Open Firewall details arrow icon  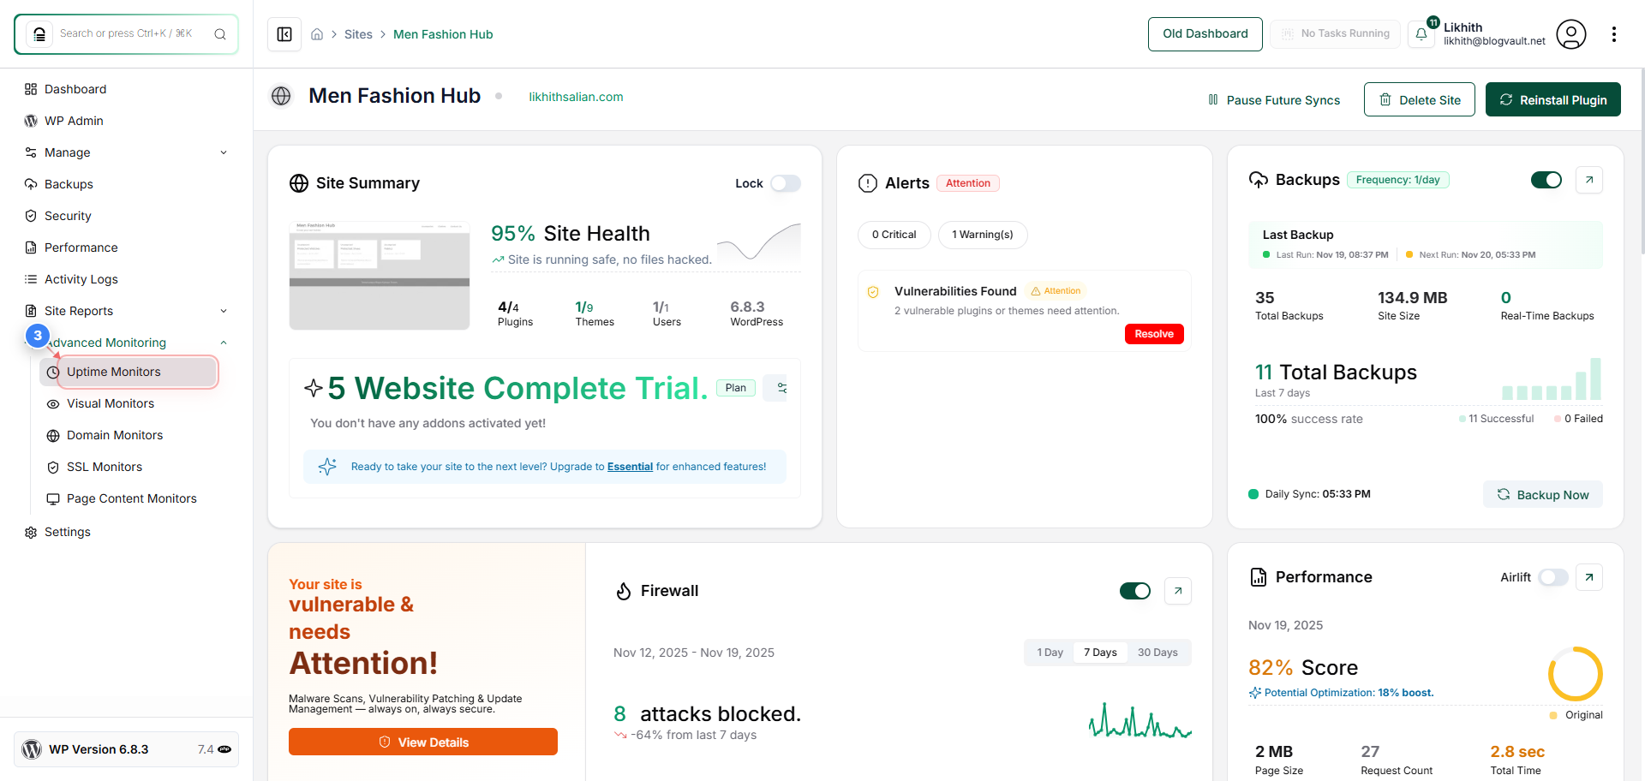pyautogui.click(x=1178, y=591)
